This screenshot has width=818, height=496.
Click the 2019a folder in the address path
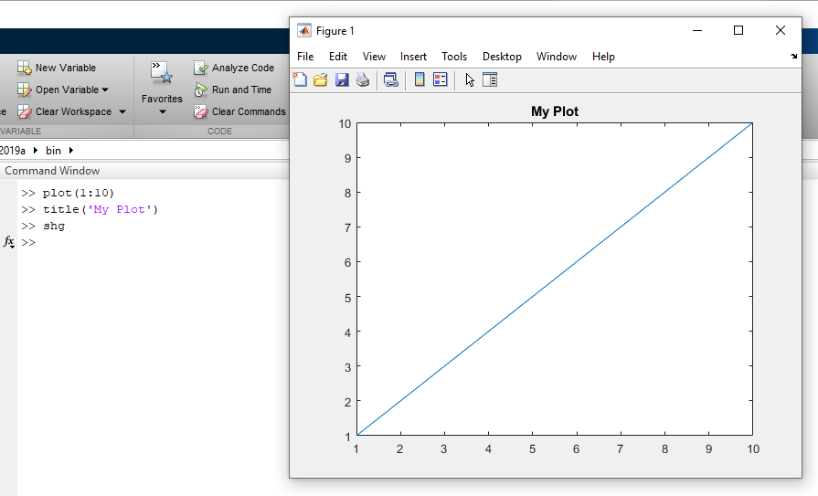point(13,150)
